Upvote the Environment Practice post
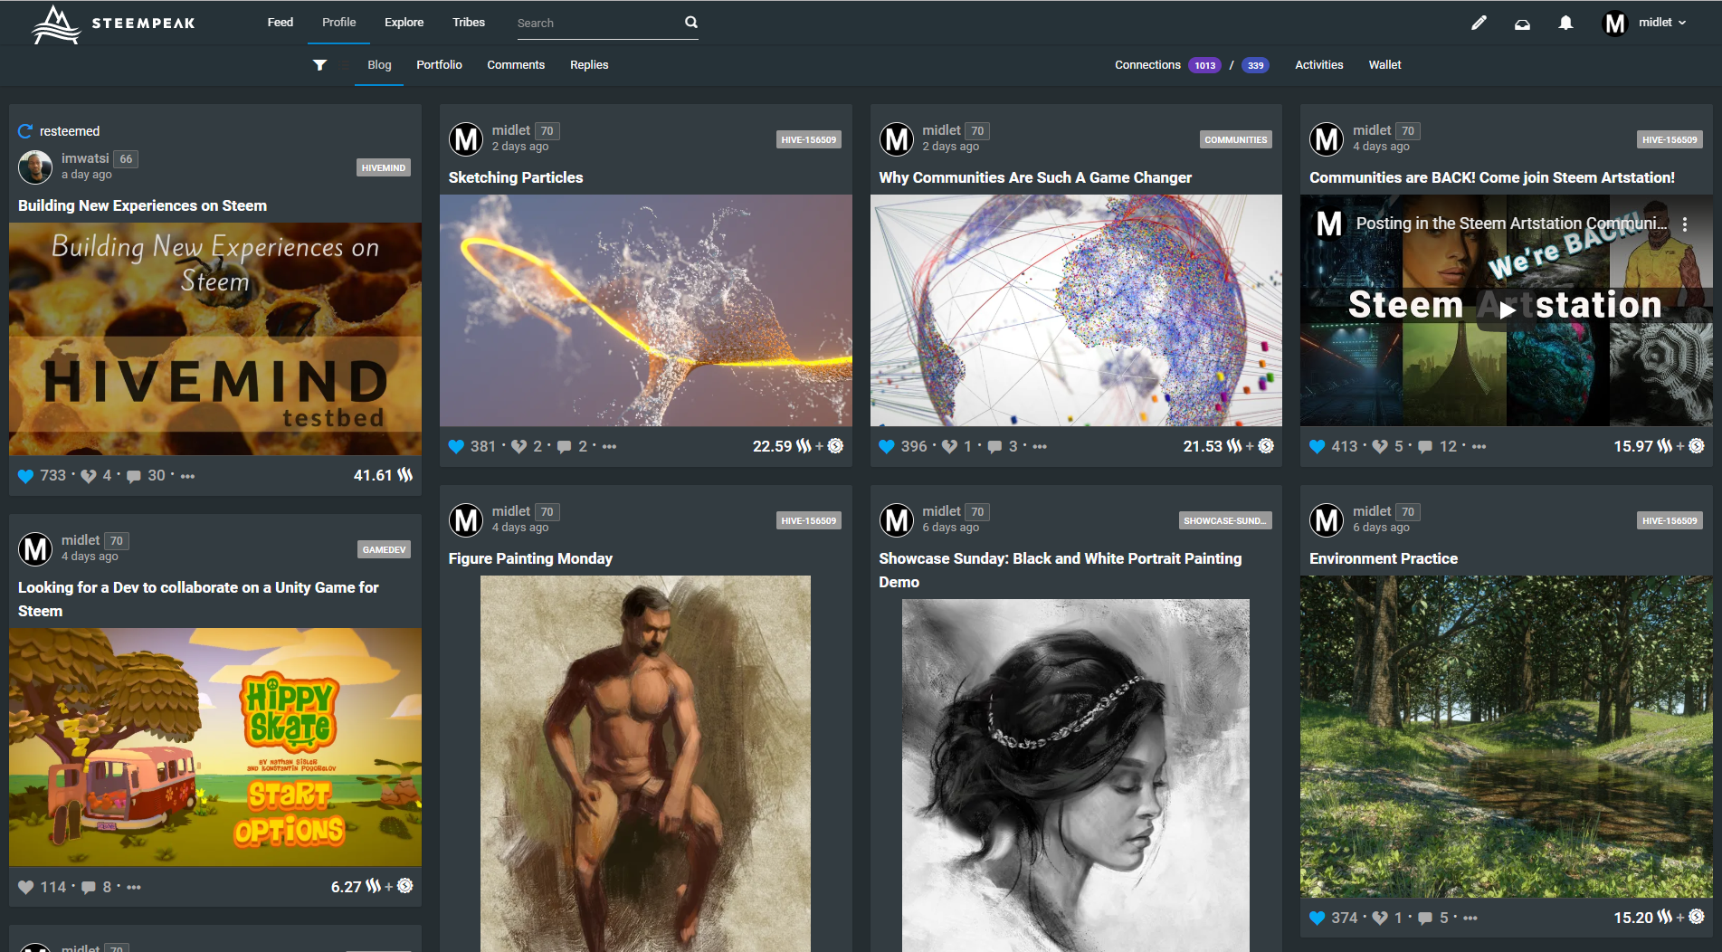Viewport: 1722px width, 952px height. [1318, 919]
